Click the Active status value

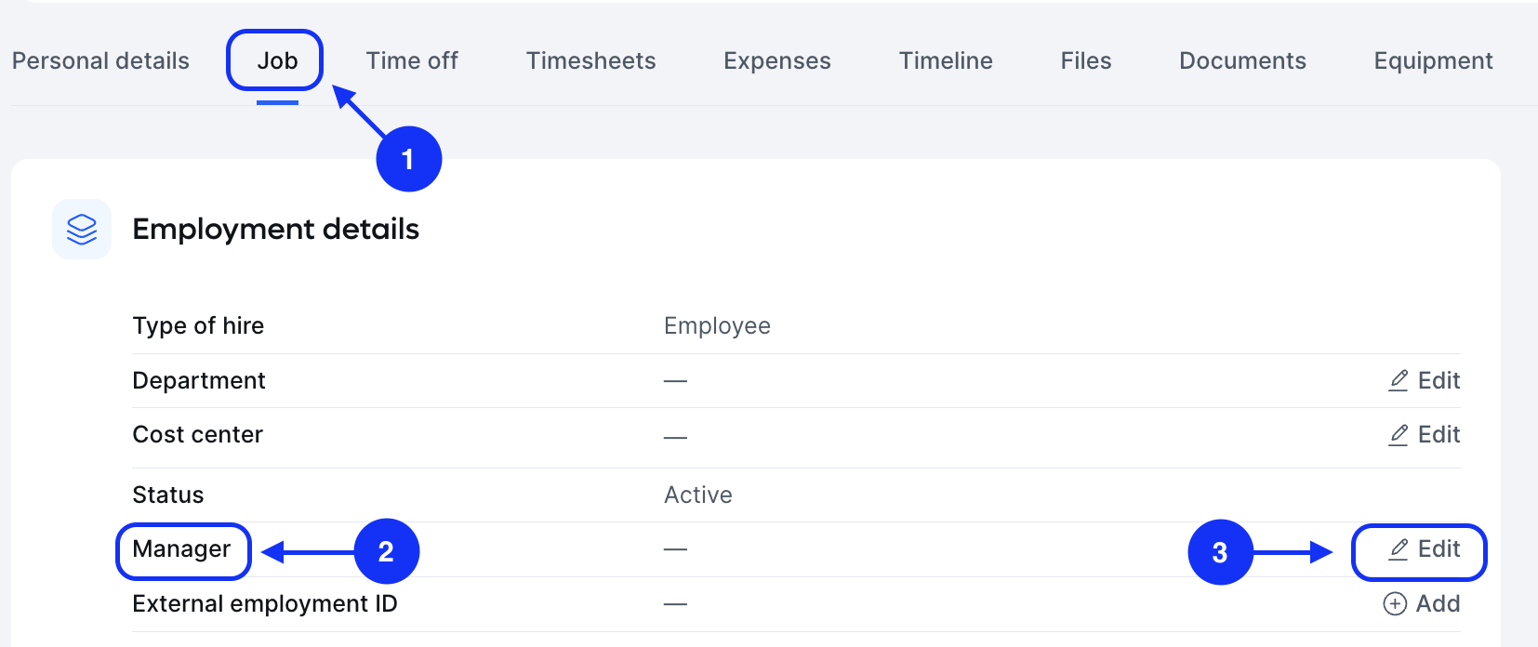[698, 495]
